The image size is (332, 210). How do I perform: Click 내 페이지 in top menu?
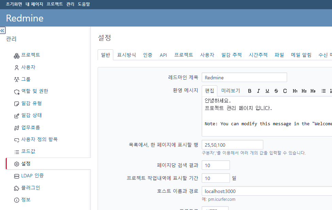click(x=34, y=4)
